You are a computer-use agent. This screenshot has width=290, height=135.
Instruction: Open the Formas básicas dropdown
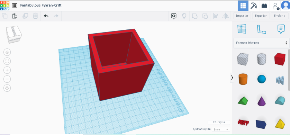pos(262,43)
